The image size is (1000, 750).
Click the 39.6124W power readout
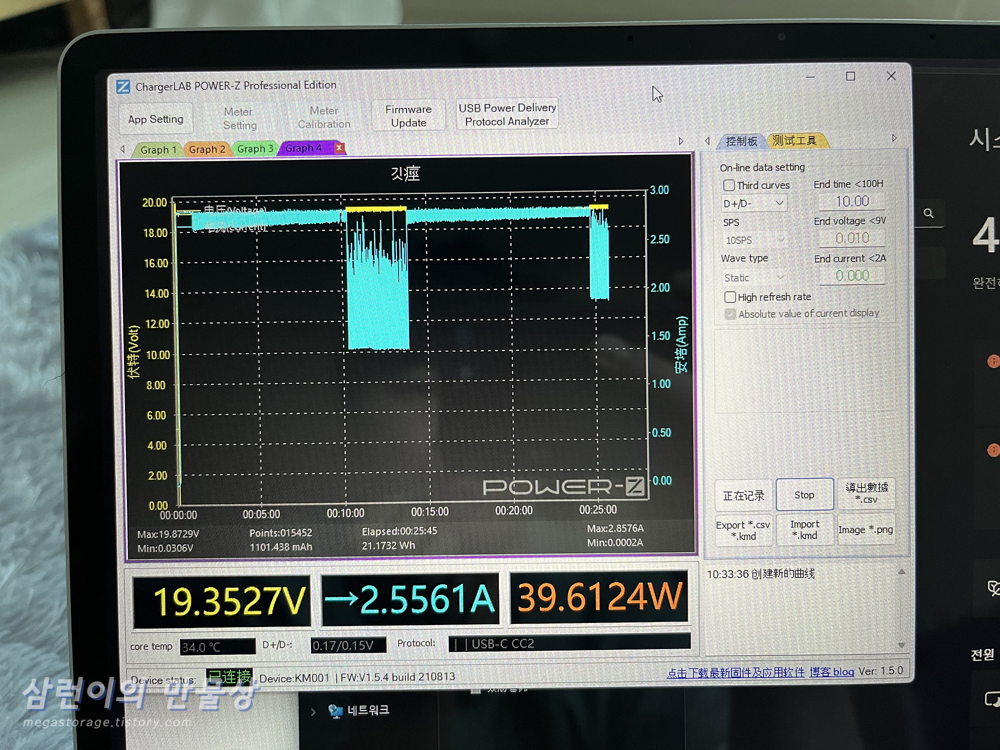click(599, 597)
